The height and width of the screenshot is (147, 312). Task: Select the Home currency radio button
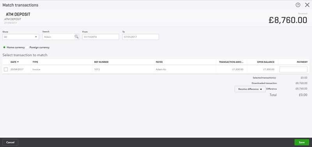[x=4, y=47]
